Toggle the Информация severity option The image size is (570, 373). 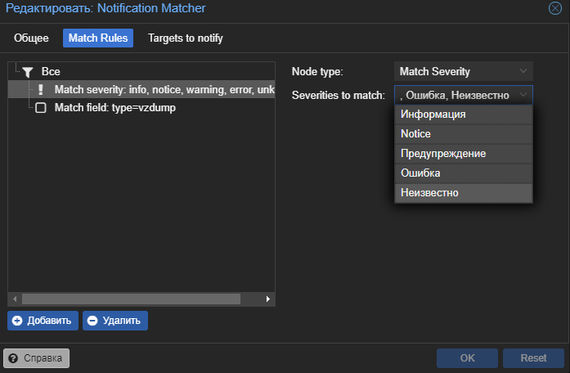pos(463,114)
